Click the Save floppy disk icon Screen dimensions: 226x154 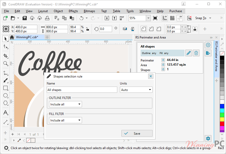(x=25, y=18)
